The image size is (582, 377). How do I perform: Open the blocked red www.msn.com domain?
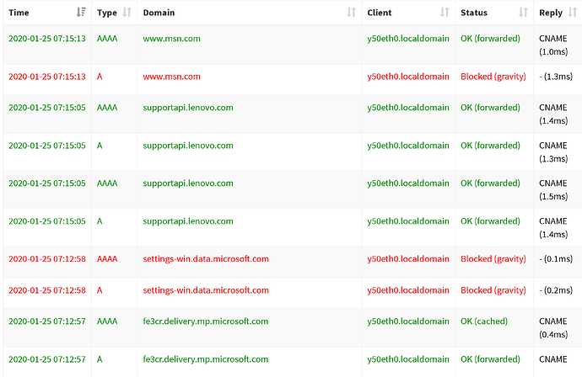click(x=171, y=77)
